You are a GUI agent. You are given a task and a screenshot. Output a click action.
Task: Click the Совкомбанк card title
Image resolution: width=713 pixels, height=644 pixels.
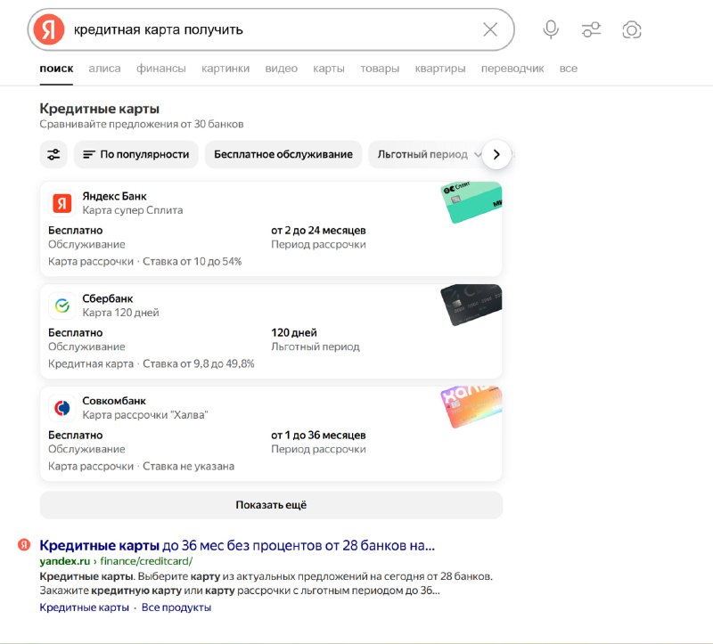click(x=114, y=401)
